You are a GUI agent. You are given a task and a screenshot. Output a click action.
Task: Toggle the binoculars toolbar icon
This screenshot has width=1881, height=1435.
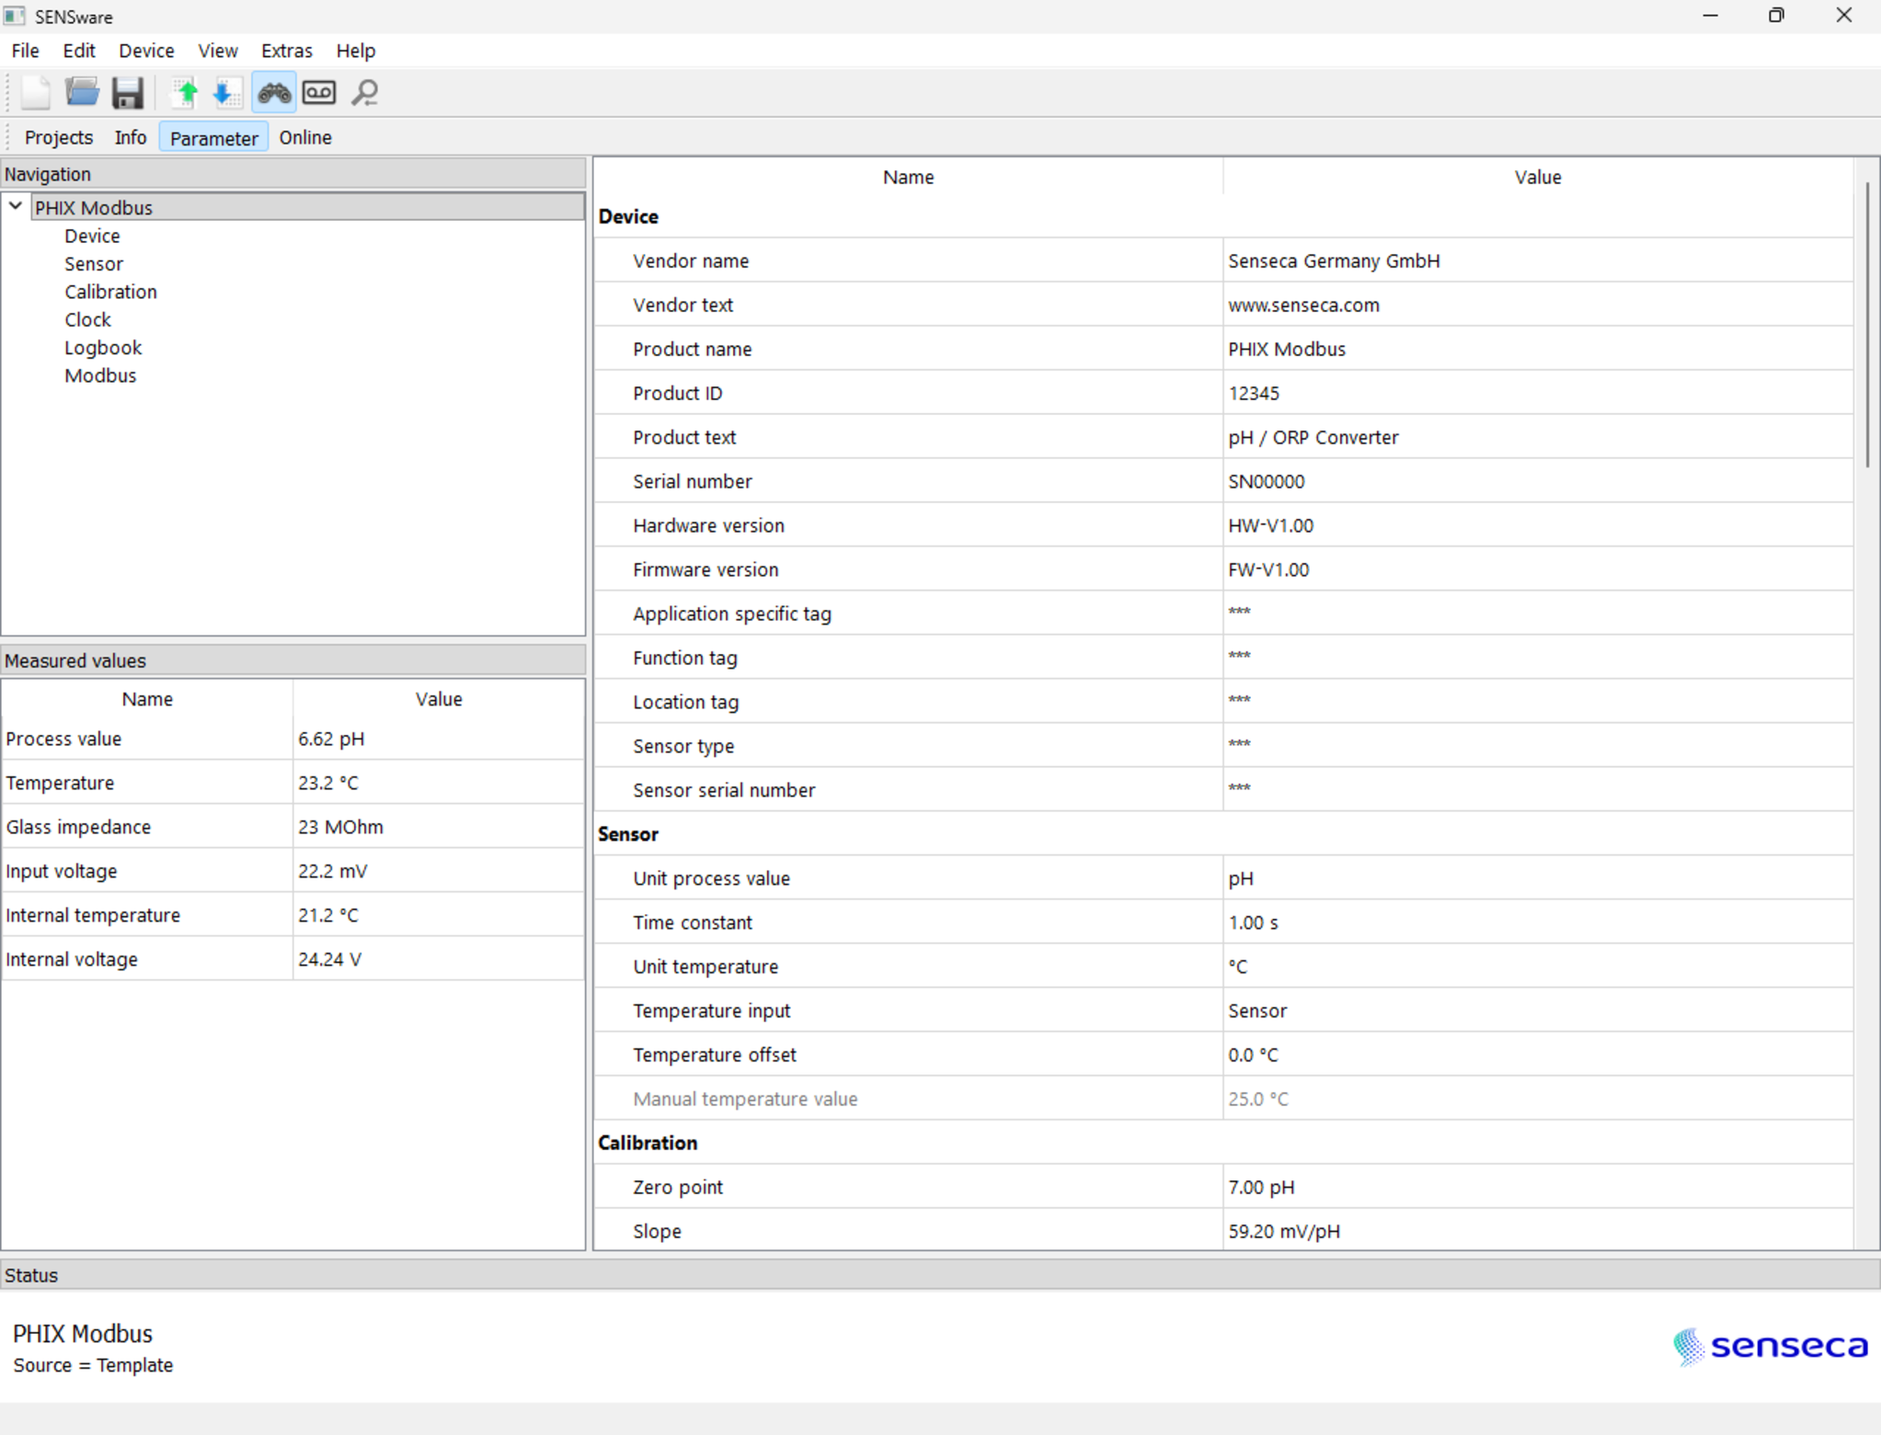pyautogui.click(x=273, y=93)
